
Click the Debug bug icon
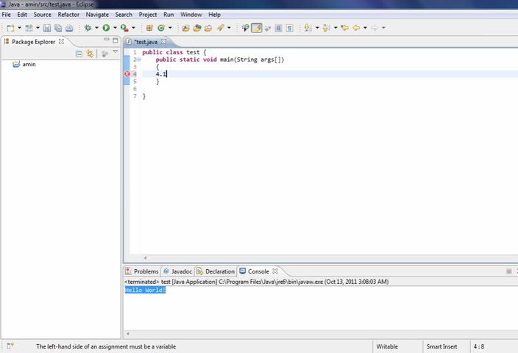[x=88, y=28]
